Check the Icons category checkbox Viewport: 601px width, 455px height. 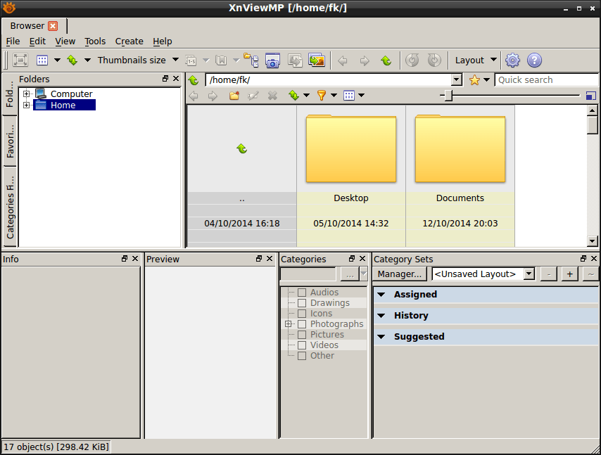(302, 314)
